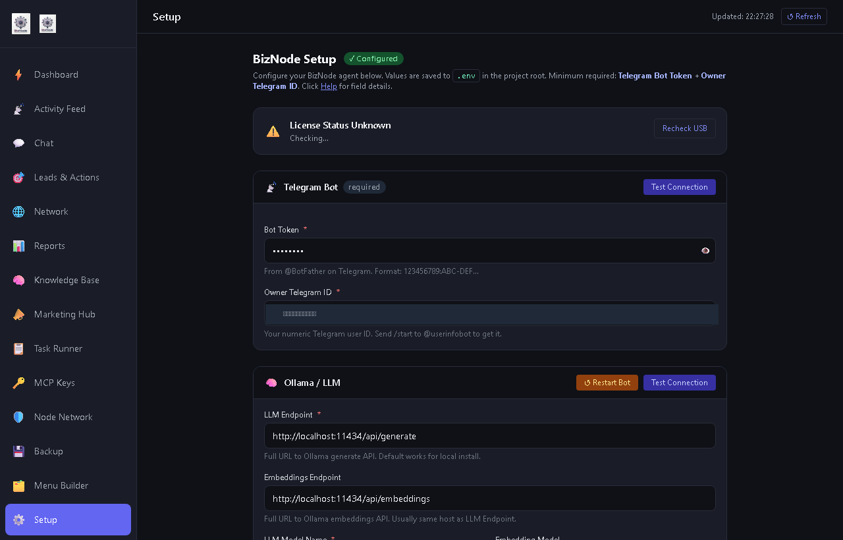Open the Help link for field details
Image resolution: width=843 pixels, height=540 pixels.
pyautogui.click(x=328, y=86)
